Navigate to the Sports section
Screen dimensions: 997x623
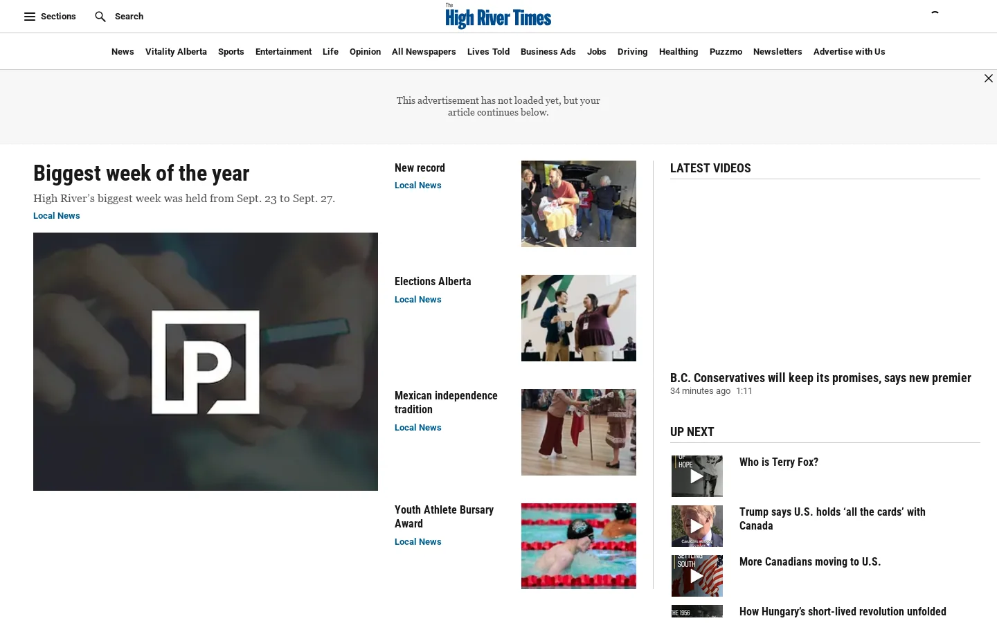(231, 52)
